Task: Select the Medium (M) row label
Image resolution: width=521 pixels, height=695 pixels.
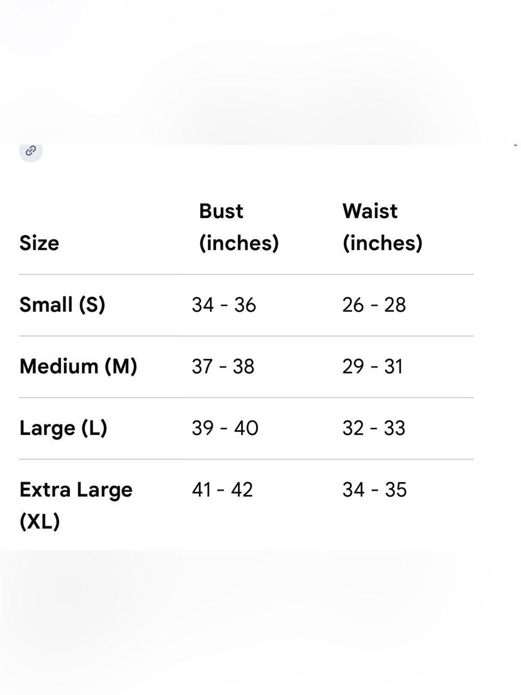Action: coord(79,366)
